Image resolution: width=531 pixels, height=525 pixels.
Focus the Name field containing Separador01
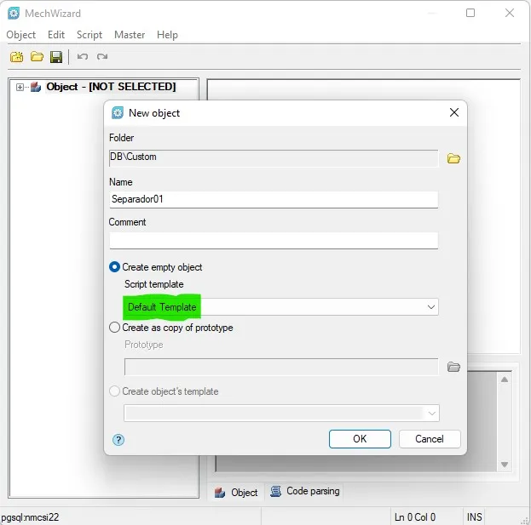click(274, 199)
